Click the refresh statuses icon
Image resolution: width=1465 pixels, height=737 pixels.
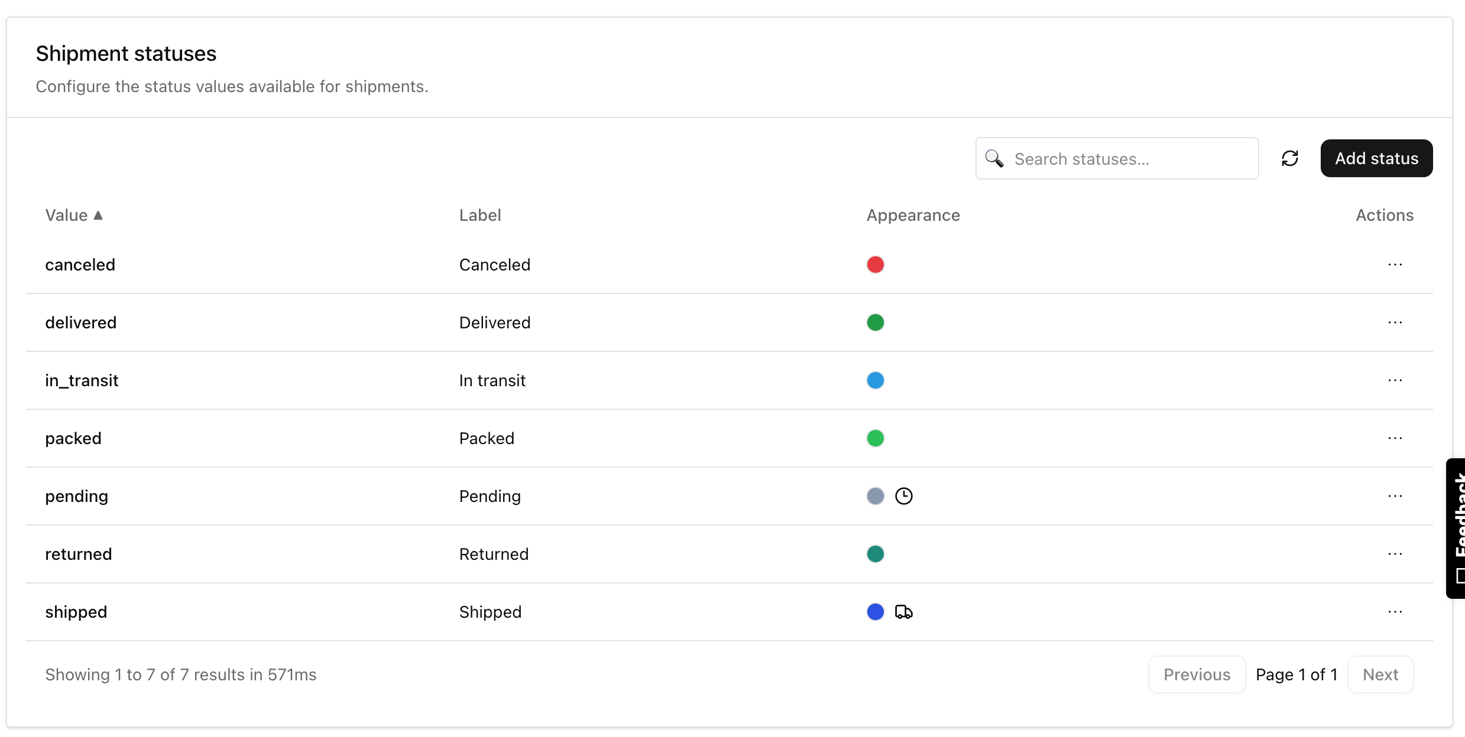1289,158
